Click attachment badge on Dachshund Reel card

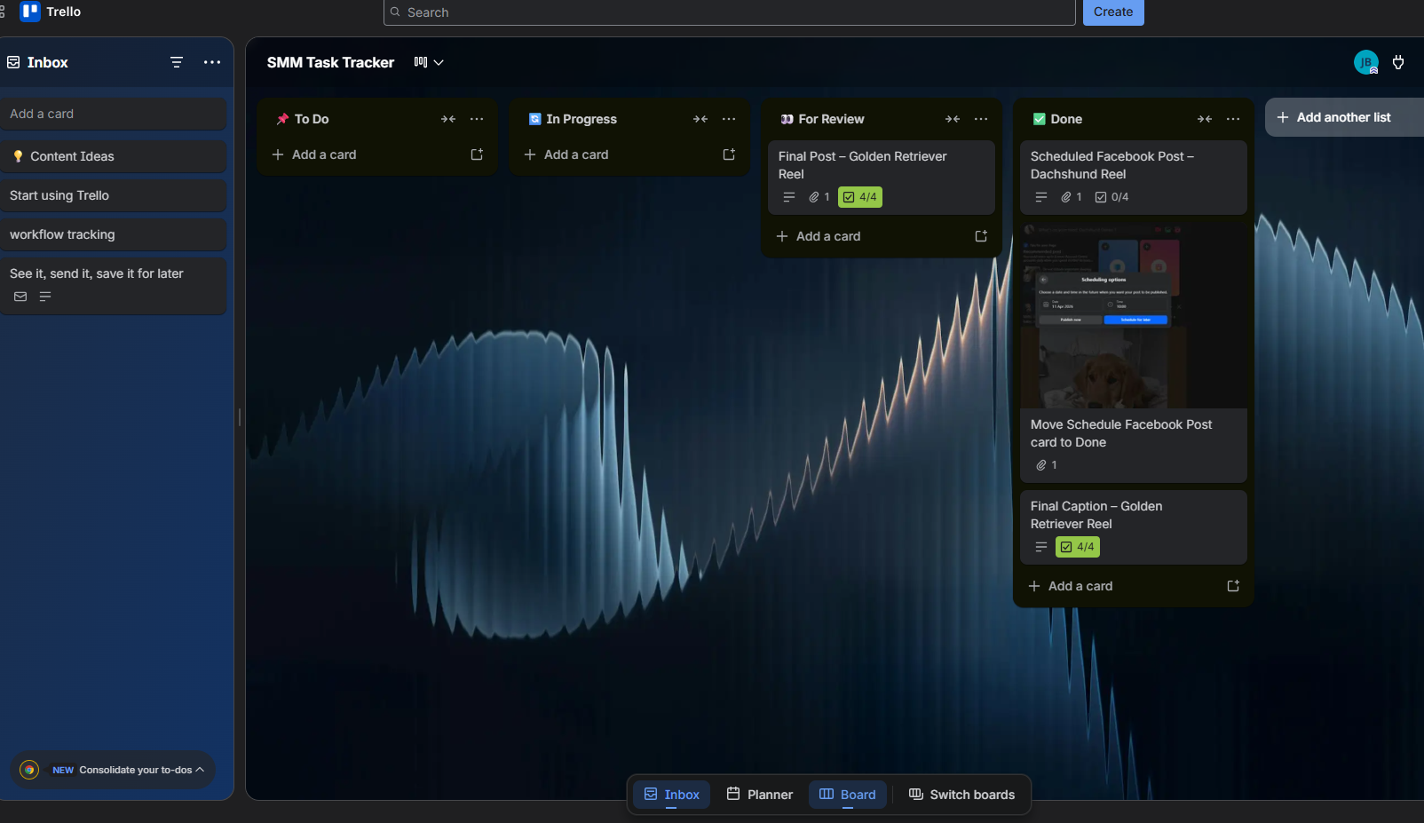click(x=1071, y=197)
